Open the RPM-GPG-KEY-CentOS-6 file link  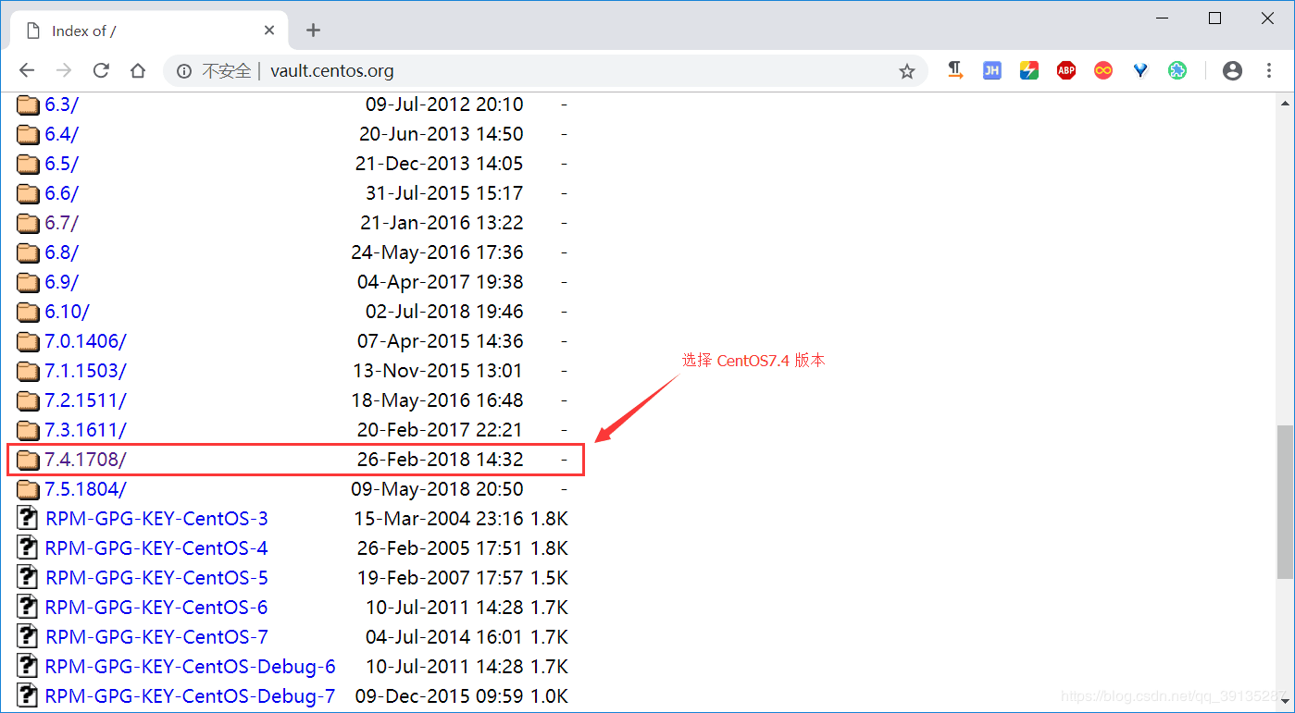tap(156, 608)
